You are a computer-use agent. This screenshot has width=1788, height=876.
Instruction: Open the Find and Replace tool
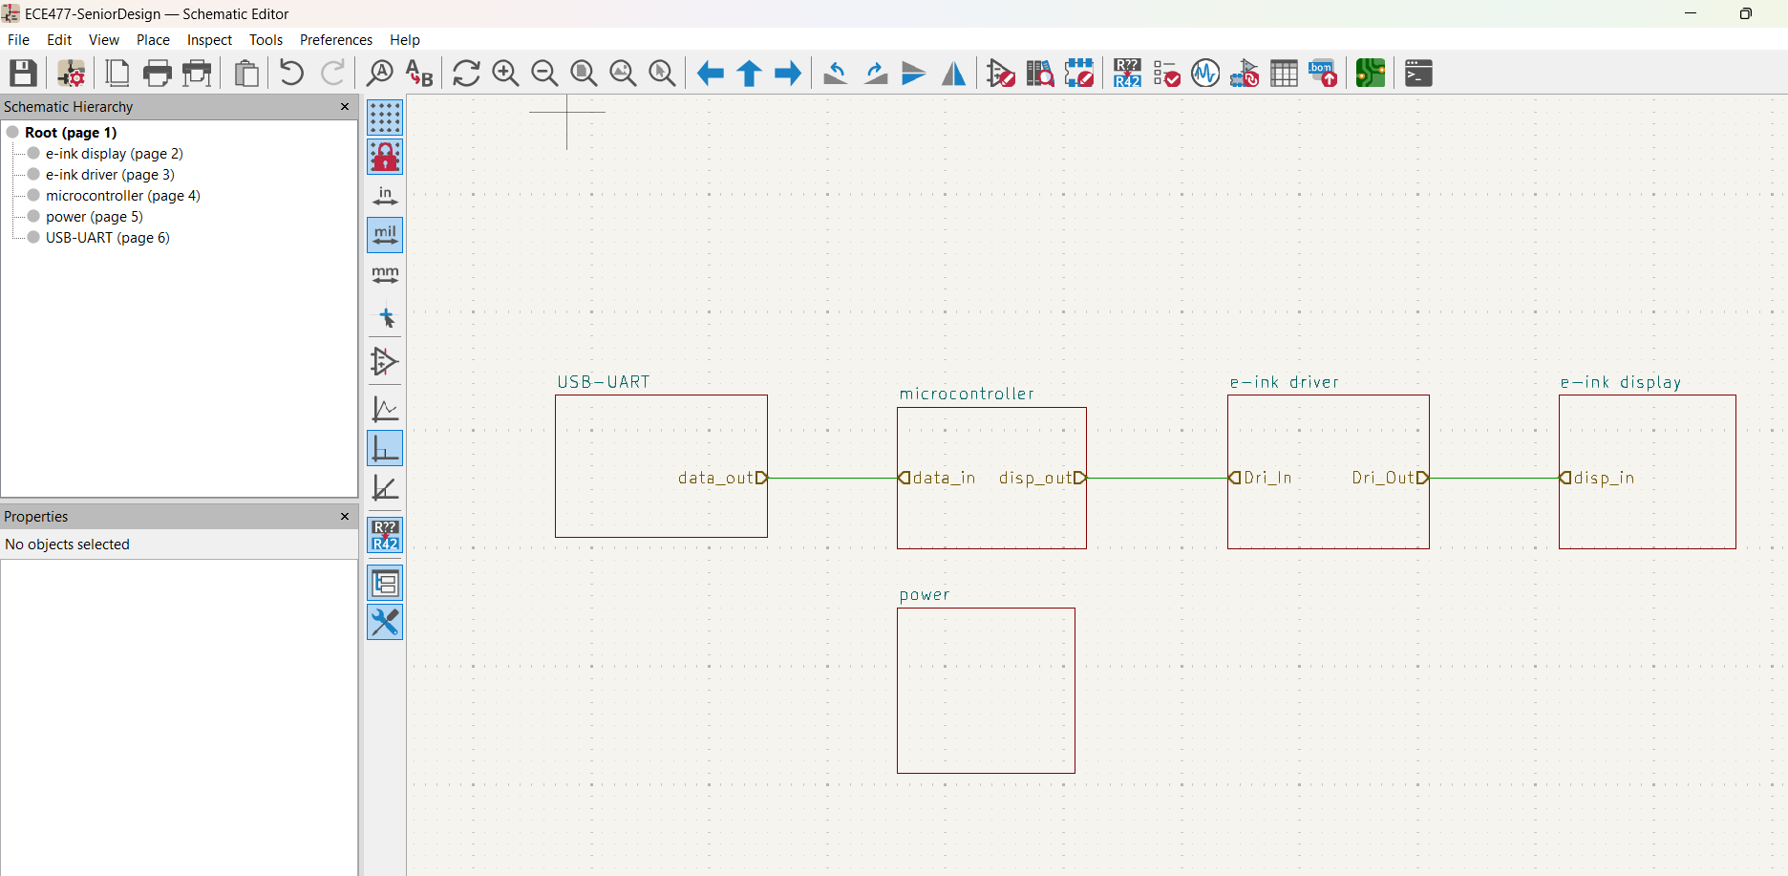point(419,74)
